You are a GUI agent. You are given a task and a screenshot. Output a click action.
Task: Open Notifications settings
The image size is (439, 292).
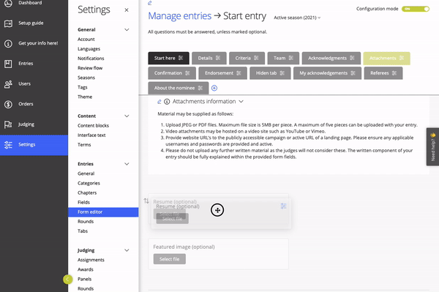click(91, 59)
